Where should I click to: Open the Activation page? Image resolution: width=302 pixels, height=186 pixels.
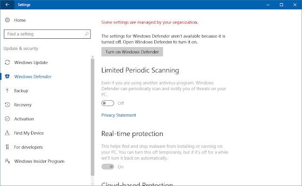point(24,119)
